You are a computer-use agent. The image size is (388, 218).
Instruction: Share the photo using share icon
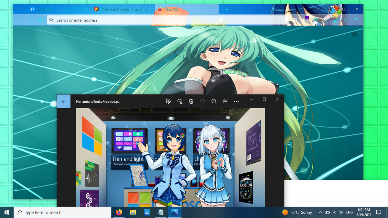click(x=225, y=101)
